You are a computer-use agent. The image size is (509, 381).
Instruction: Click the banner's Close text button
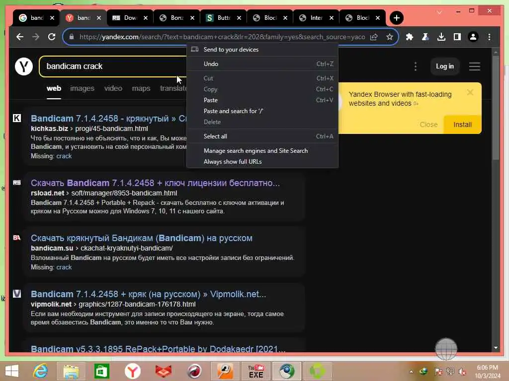(x=428, y=125)
